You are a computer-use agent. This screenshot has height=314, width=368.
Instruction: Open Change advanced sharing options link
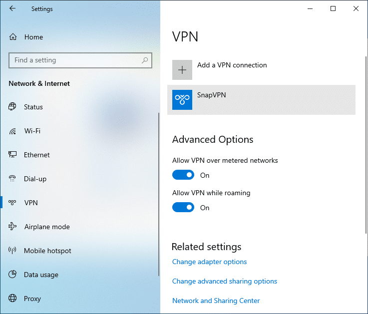pyautogui.click(x=225, y=281)
